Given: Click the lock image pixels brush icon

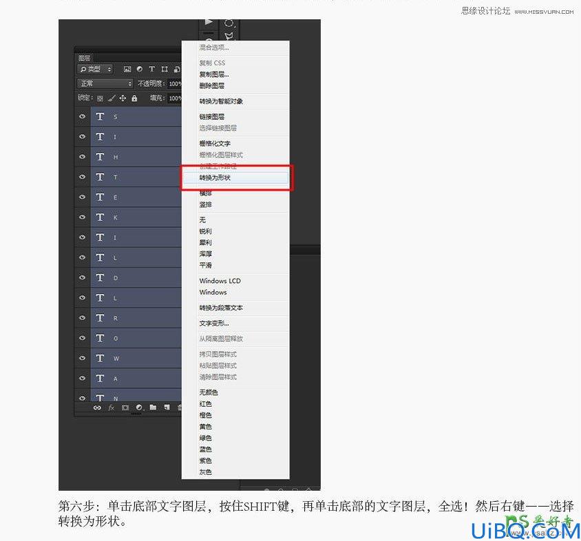Looking at the screenshot, I should point(111,98).
